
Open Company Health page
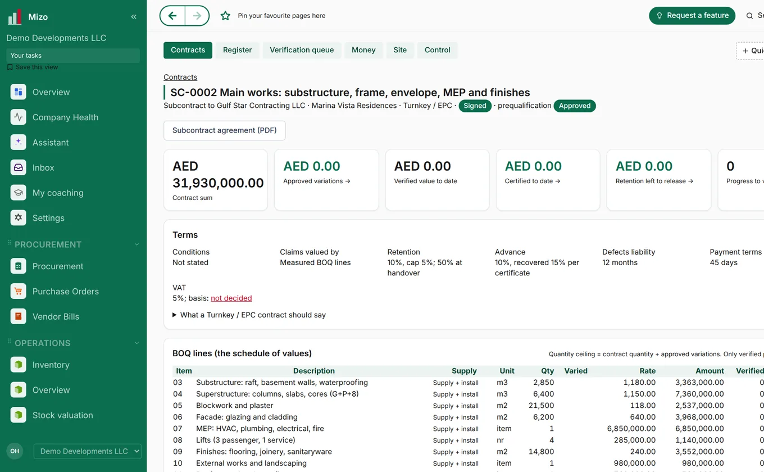[65, 117]
